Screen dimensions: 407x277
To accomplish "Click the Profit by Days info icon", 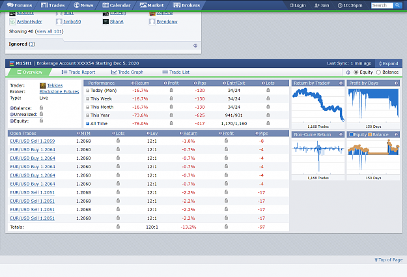I will (396, 83).
